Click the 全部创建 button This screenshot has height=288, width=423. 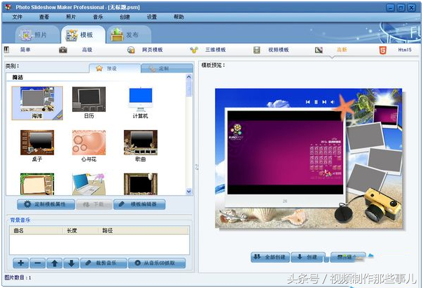tap(270, 257)
